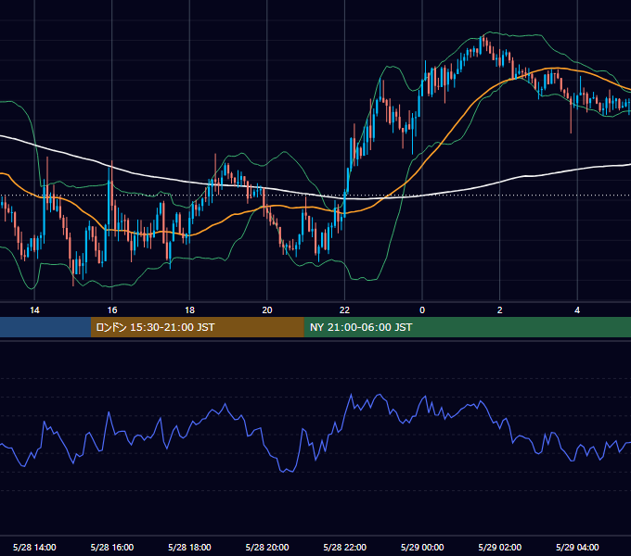The image size is (631, 556).
Task: Click the NY 21:00-06:00 JST session bar
Action: tap(467, 327)
